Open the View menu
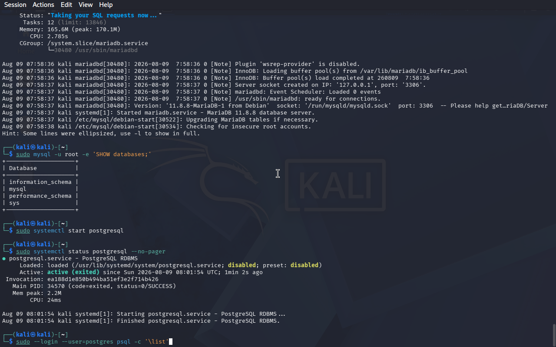The width and height of the screenshot is (556, 347). pos(86,5)
